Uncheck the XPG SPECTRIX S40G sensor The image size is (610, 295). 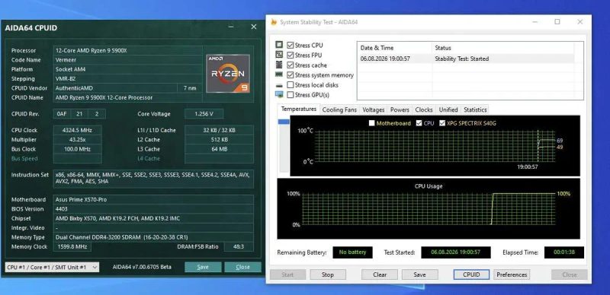coord(442,123)
